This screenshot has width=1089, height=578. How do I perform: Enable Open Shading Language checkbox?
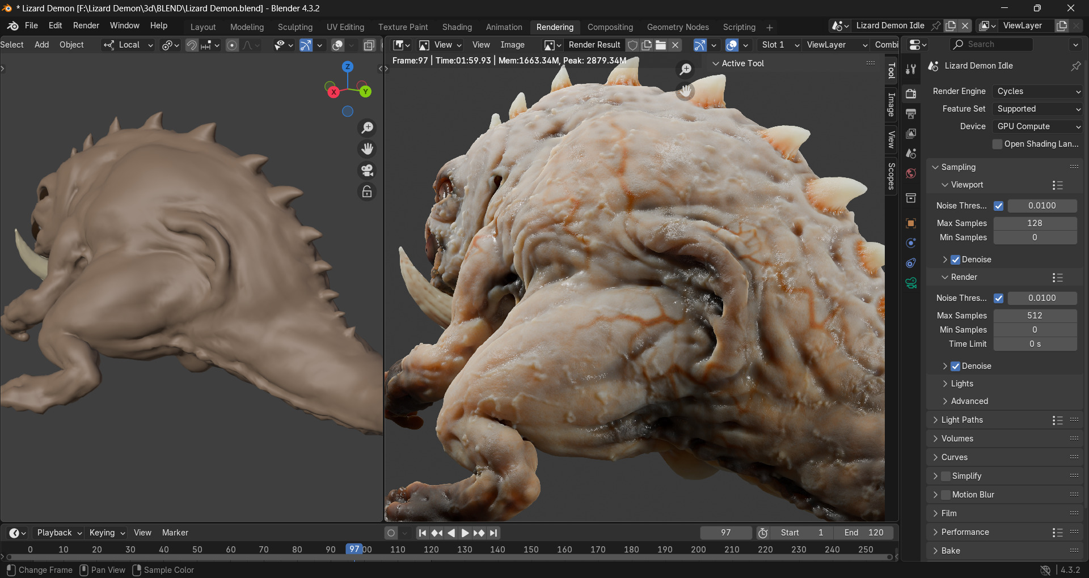coord(998,144)
